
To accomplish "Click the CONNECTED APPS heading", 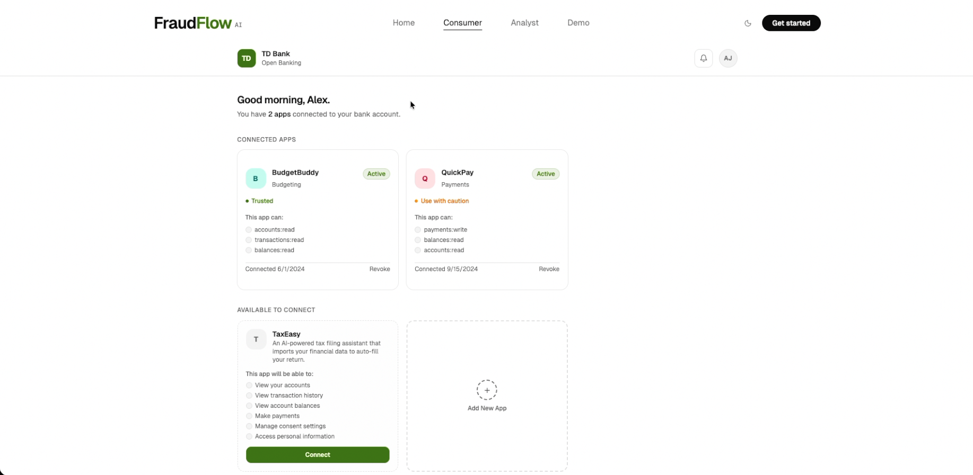I will (266, 140).
